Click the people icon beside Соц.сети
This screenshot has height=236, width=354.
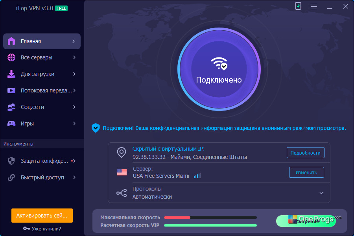[11, 107]
